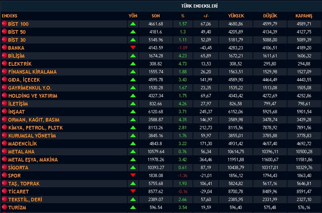The height and width of the screenshot is (213, 322).
Task: Open the BİLİŞİM index
Action: [16, 56]
